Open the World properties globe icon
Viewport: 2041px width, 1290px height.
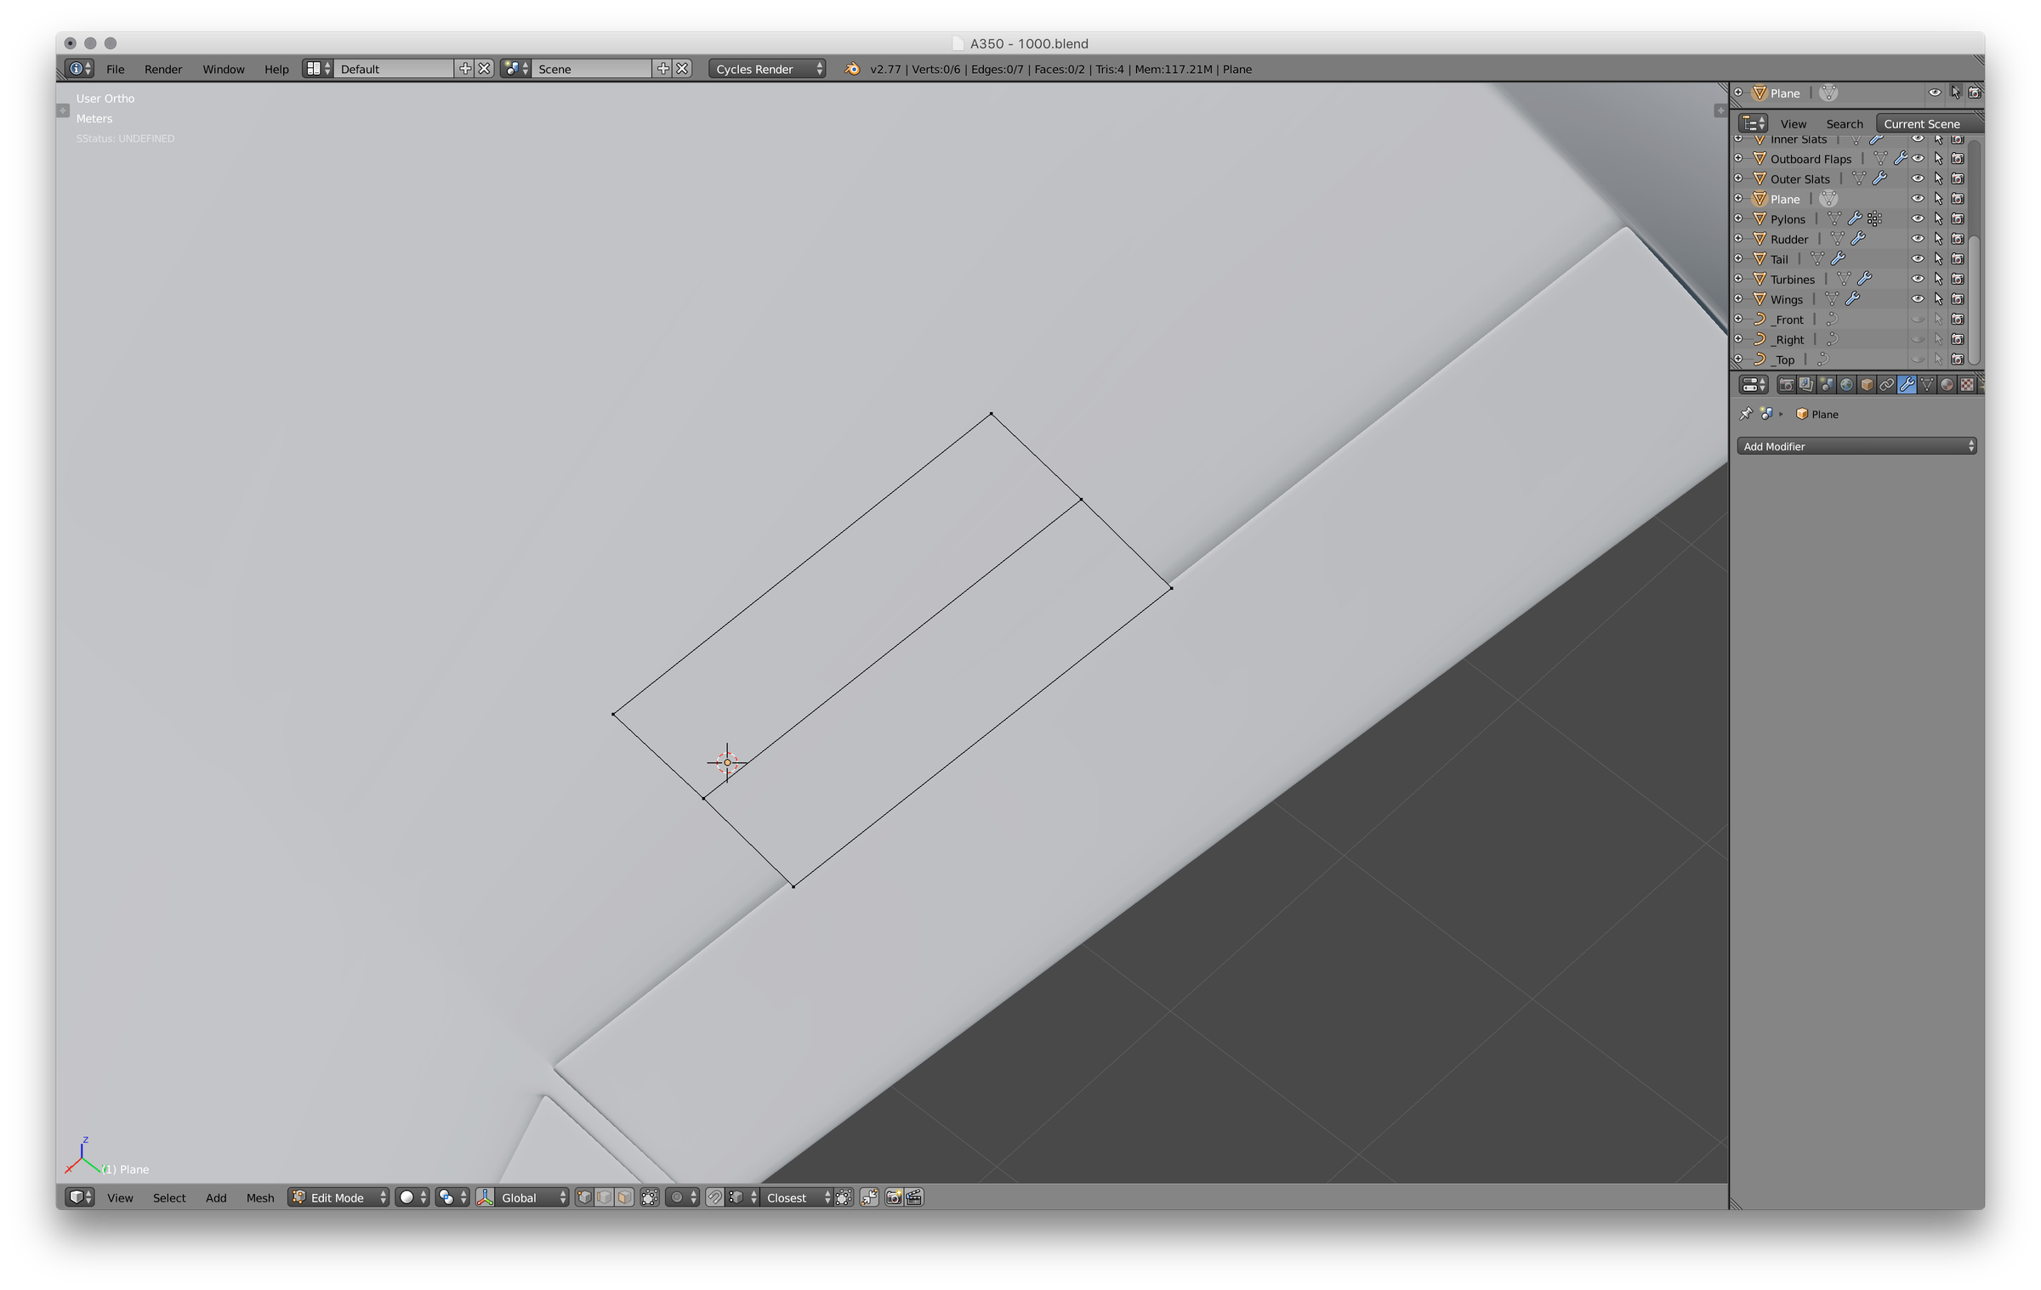pyautogui.click(x=1846, y=385)
